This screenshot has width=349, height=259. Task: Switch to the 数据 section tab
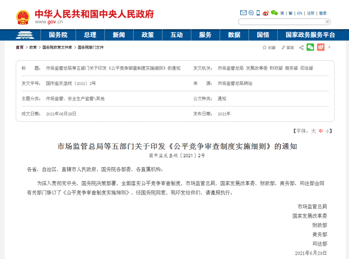[234, 35]
